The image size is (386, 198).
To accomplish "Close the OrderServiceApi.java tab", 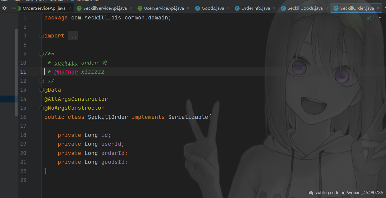I will point(69,8).
